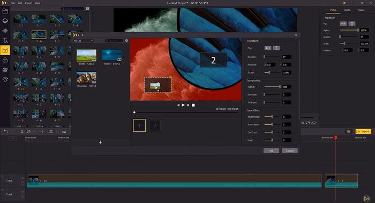
Task: Click the search box in dialog media list
Action: pos(114,41)
